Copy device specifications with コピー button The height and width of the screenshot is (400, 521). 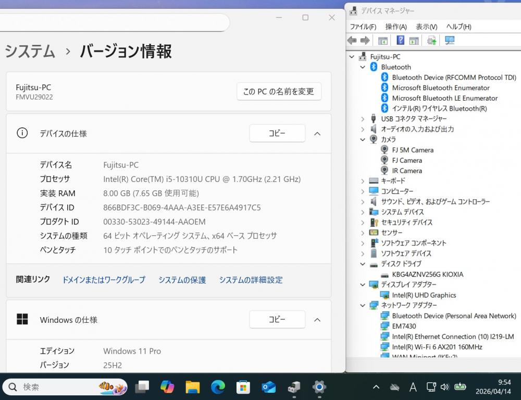pos(277,134)
